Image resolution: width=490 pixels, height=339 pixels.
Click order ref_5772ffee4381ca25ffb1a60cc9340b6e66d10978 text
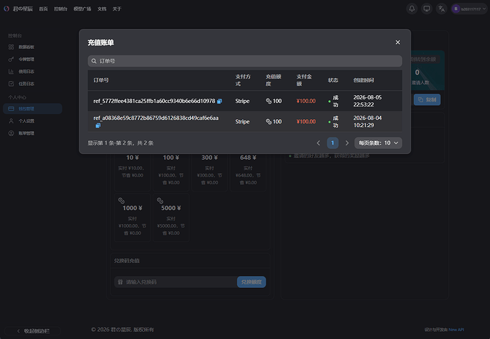154,101
